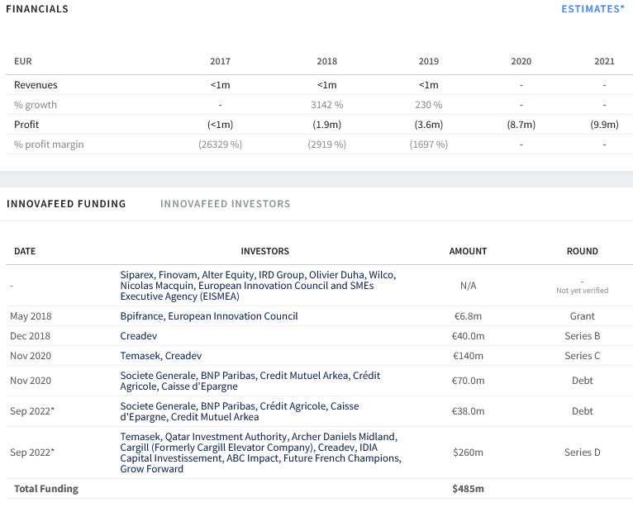Open Alter Equity investor link
This screenshot has width=633, height=507.
coord(228,275)
